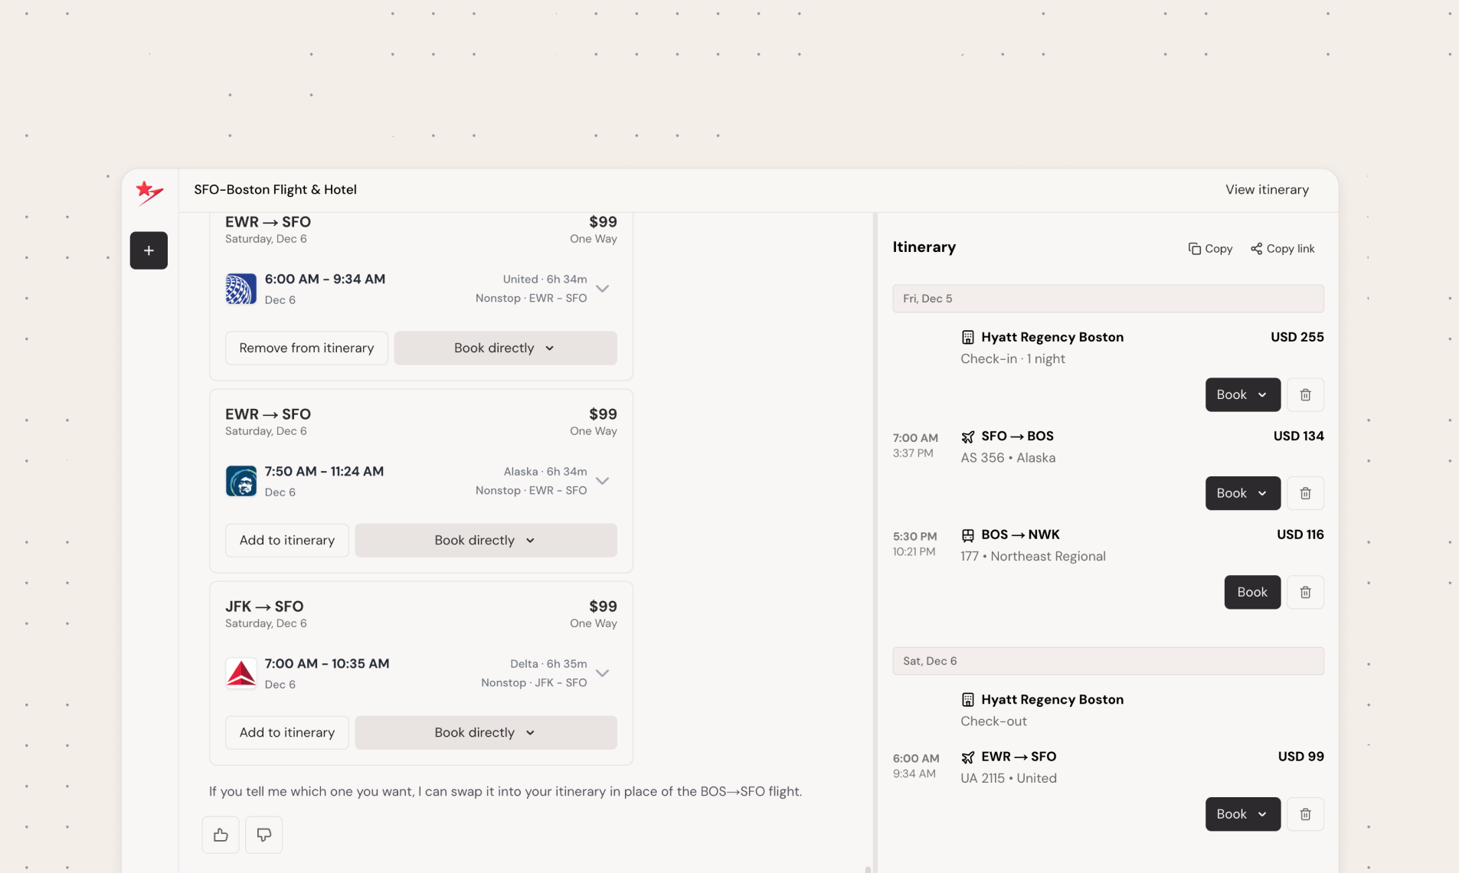
Task: Give thumbs up feedback on the response
Action: tap(220, 834)
